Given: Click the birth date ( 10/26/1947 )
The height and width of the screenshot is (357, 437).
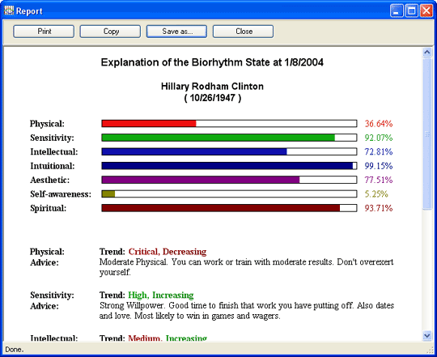Looking at the screenshot, I should pyautogui.click(x=212, y=98).
